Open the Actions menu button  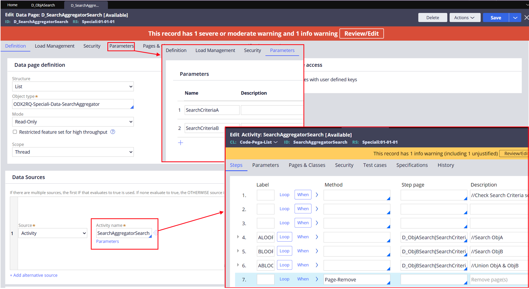pyautogui.click(x=464, y=18)
